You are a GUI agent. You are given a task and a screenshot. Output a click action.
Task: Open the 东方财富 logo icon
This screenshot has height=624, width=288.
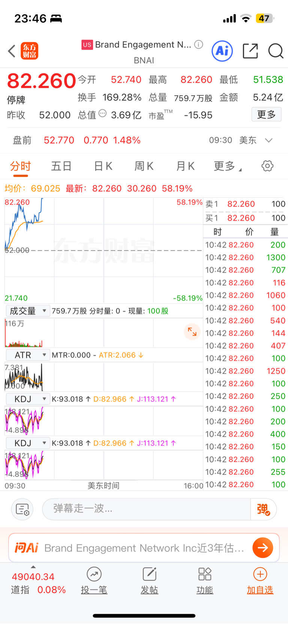click(x=30, y=51)
